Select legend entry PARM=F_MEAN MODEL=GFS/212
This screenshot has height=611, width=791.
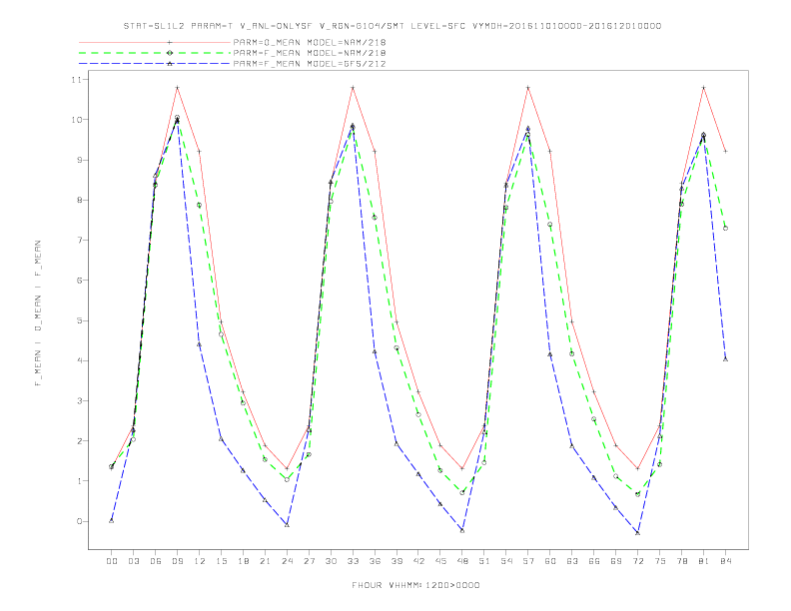310,64
